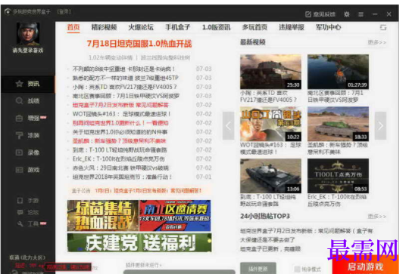Toggle the 纯净模式 checkbox

pyautogui.click(x=297, y=269)
